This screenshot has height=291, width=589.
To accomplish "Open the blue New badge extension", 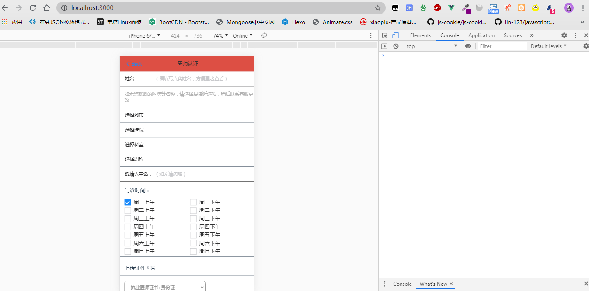I will [x=493, y=8].
